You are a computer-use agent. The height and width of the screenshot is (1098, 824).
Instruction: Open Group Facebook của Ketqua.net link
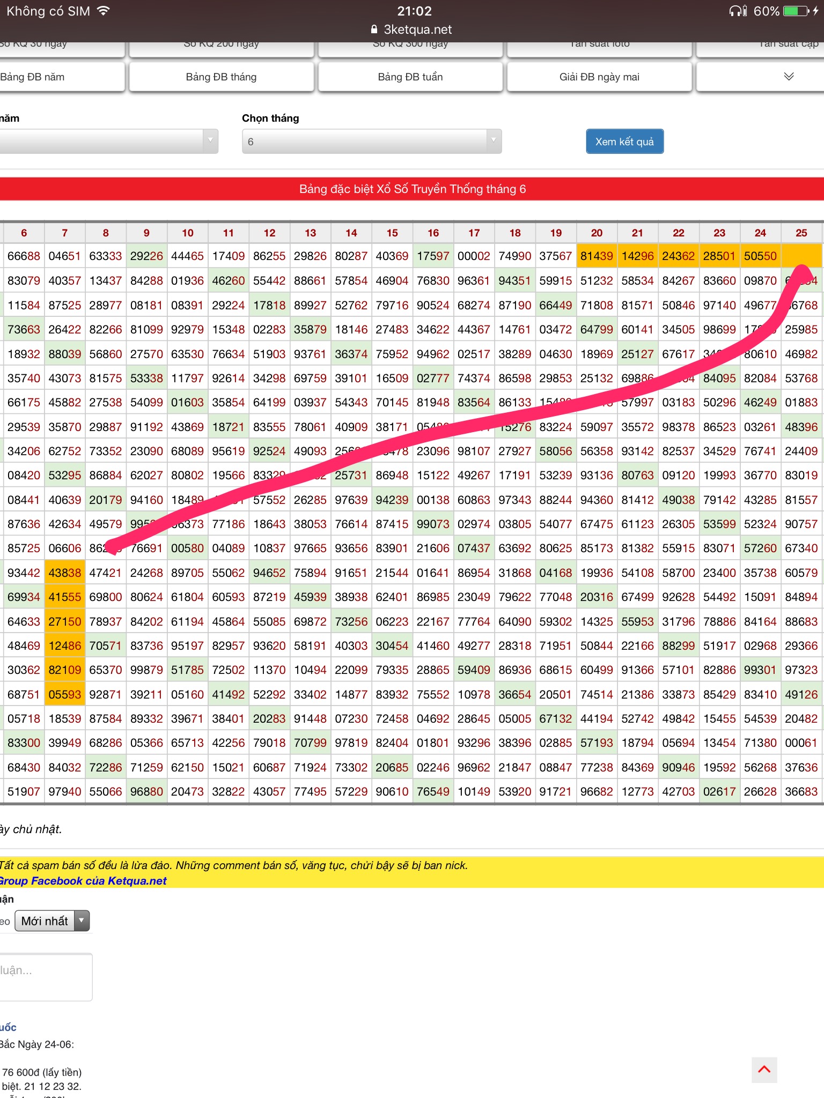tap(83, 881)
